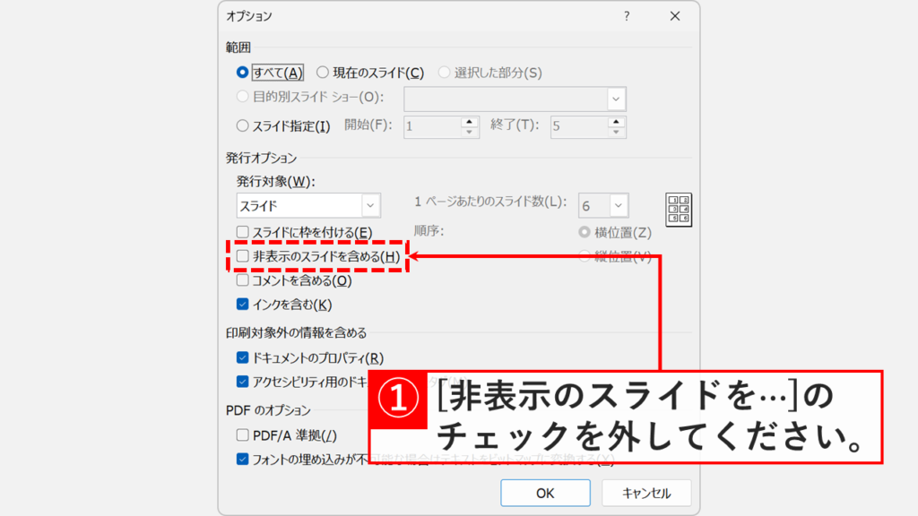Screen dimensions: 918x516
Task: Click the OK button
Action: (546, 493)
